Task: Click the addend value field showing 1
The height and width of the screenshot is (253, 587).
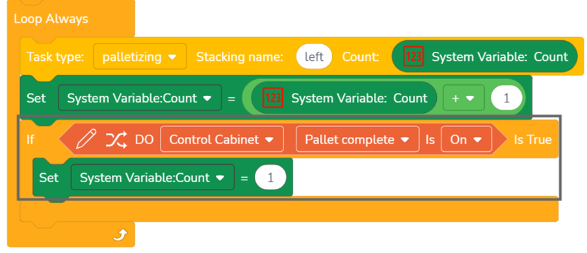Action: (x=506, y=99)
